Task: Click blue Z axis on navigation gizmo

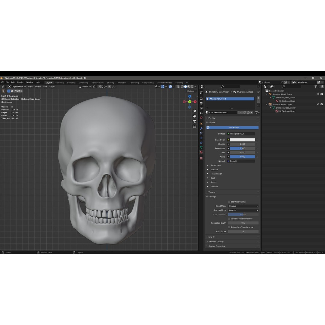Action: coord(190,96)
